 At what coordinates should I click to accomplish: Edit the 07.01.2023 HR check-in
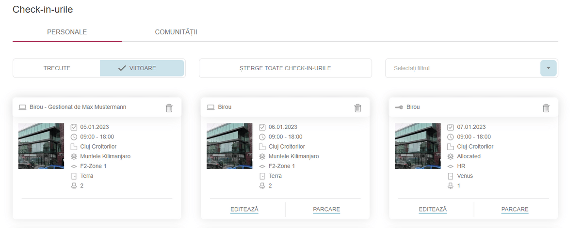tap(433, 210)
